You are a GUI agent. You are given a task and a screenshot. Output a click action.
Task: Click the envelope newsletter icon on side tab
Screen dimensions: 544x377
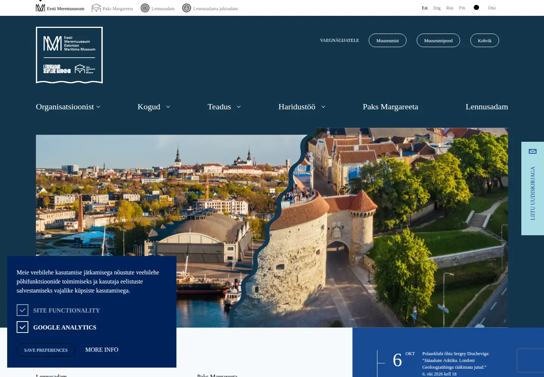coord(533,151)
